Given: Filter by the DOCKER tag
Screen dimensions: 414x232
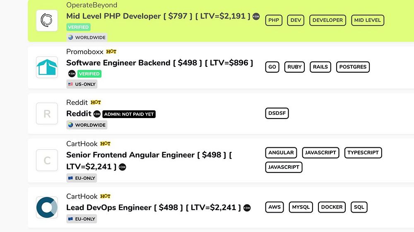Looking at the screenshot, I should tap(332, 207).
